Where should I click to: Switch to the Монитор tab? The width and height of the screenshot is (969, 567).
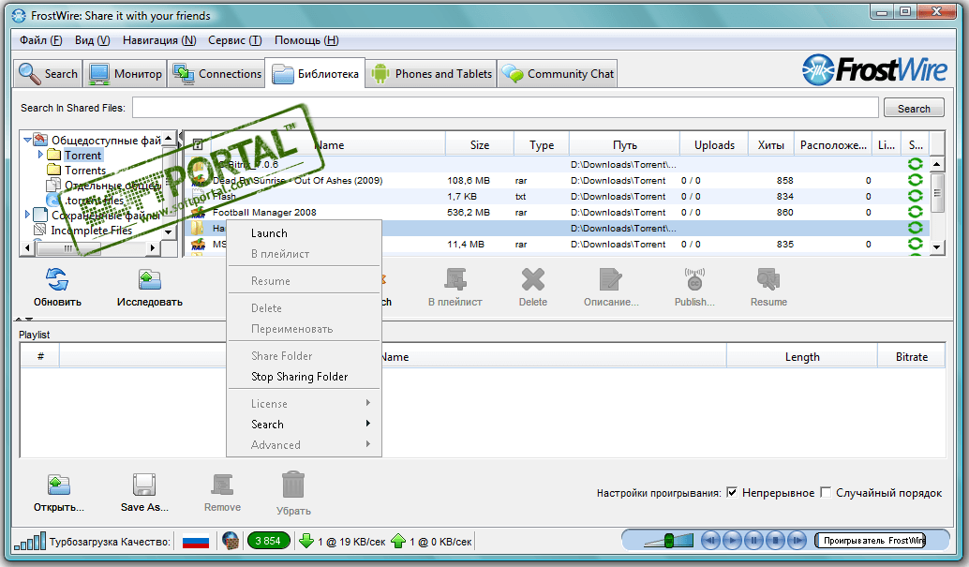pyautogui.click(x=126, y=74)
